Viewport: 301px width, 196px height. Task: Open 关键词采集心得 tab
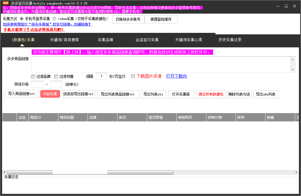pos(189,40)
